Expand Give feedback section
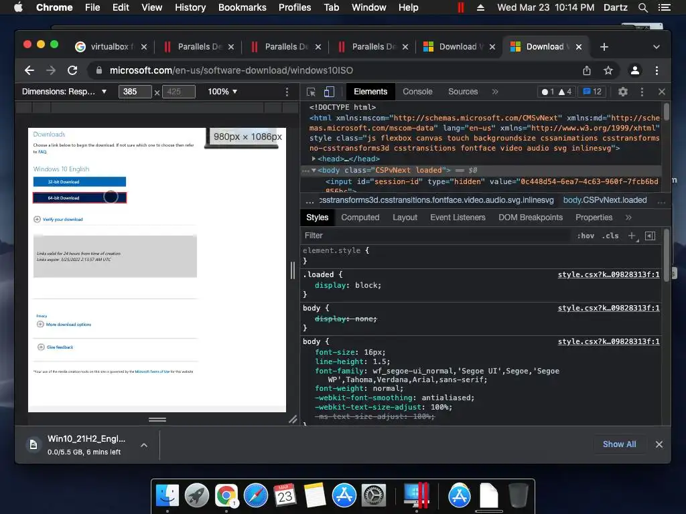 (x=56, y=347)
